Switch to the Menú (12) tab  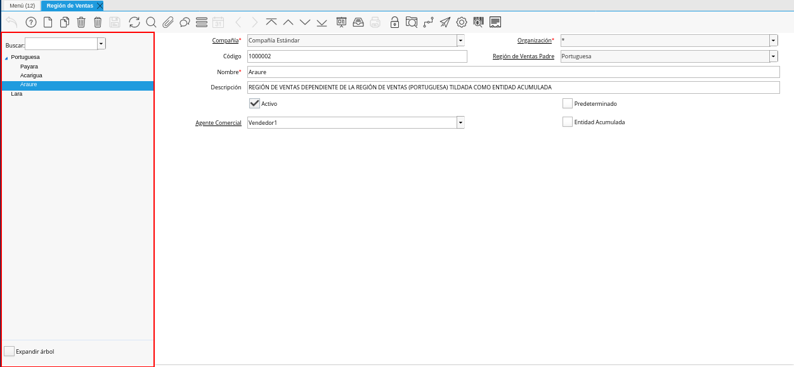click(x=22, y=6)
